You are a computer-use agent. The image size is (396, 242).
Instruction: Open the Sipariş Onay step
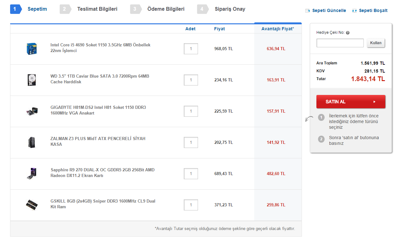(230, 9)
